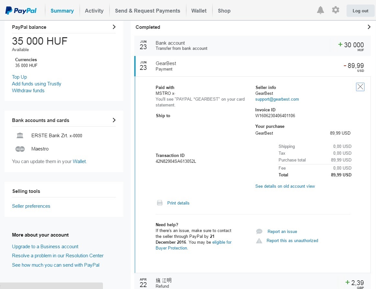This screenshot has width=376, height=289.
Task: Open Resolve a problem in Resolution Center
Action: click(58, 256)
